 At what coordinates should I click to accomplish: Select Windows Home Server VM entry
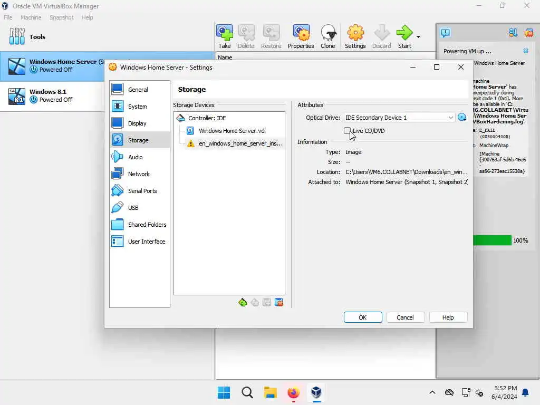tap(53, 66)
